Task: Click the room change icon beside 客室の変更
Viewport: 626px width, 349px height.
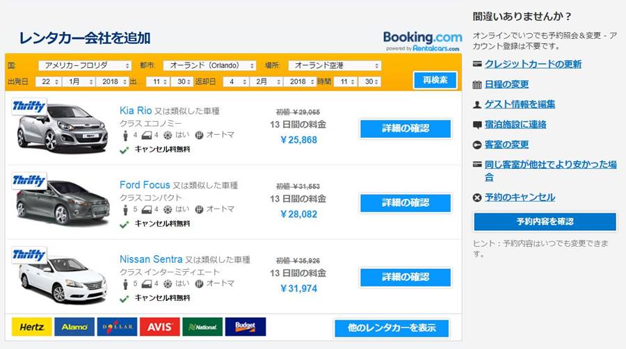Action: point(477,145)
